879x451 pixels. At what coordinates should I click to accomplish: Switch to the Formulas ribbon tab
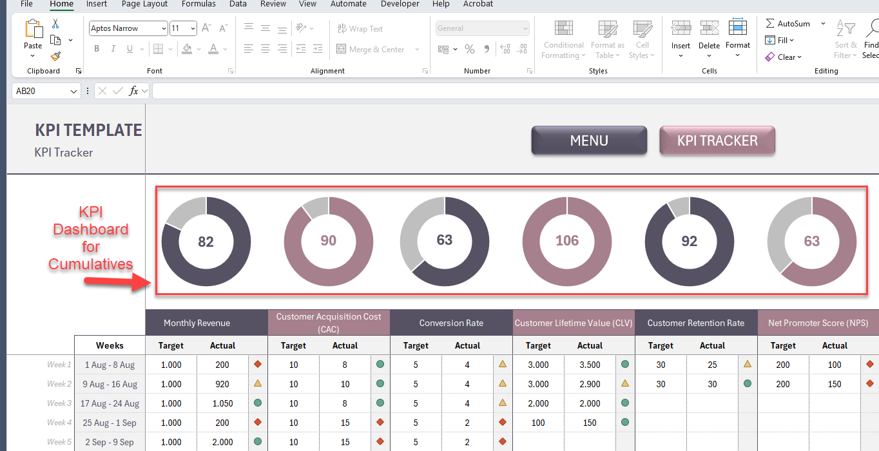(198, 5)
